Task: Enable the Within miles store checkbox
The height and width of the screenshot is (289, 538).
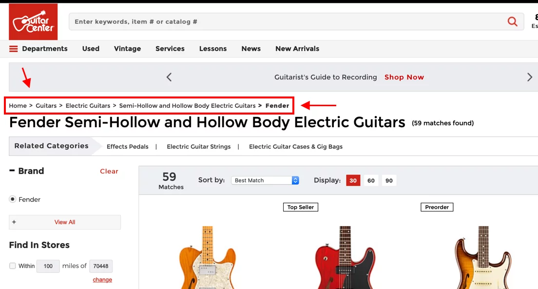Action: (x=13, y=266)
